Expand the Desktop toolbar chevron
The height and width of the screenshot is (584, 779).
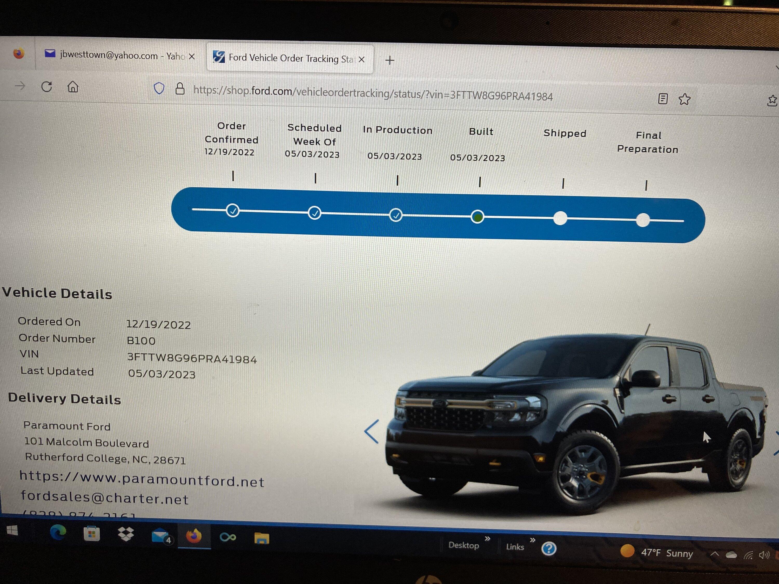[x=487, y=539]
